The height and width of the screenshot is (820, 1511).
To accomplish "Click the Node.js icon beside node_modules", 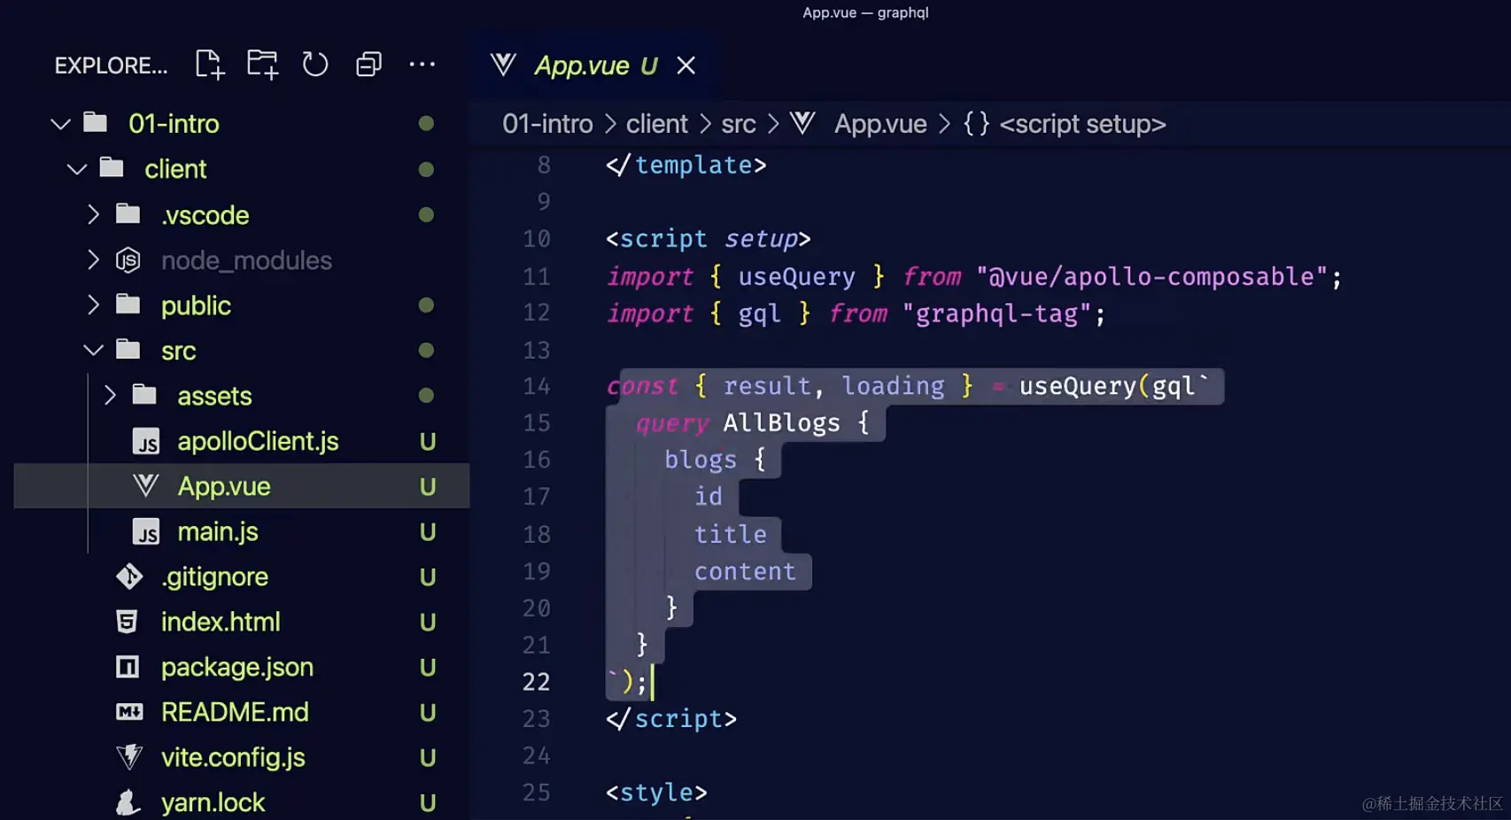I will 128,260.
